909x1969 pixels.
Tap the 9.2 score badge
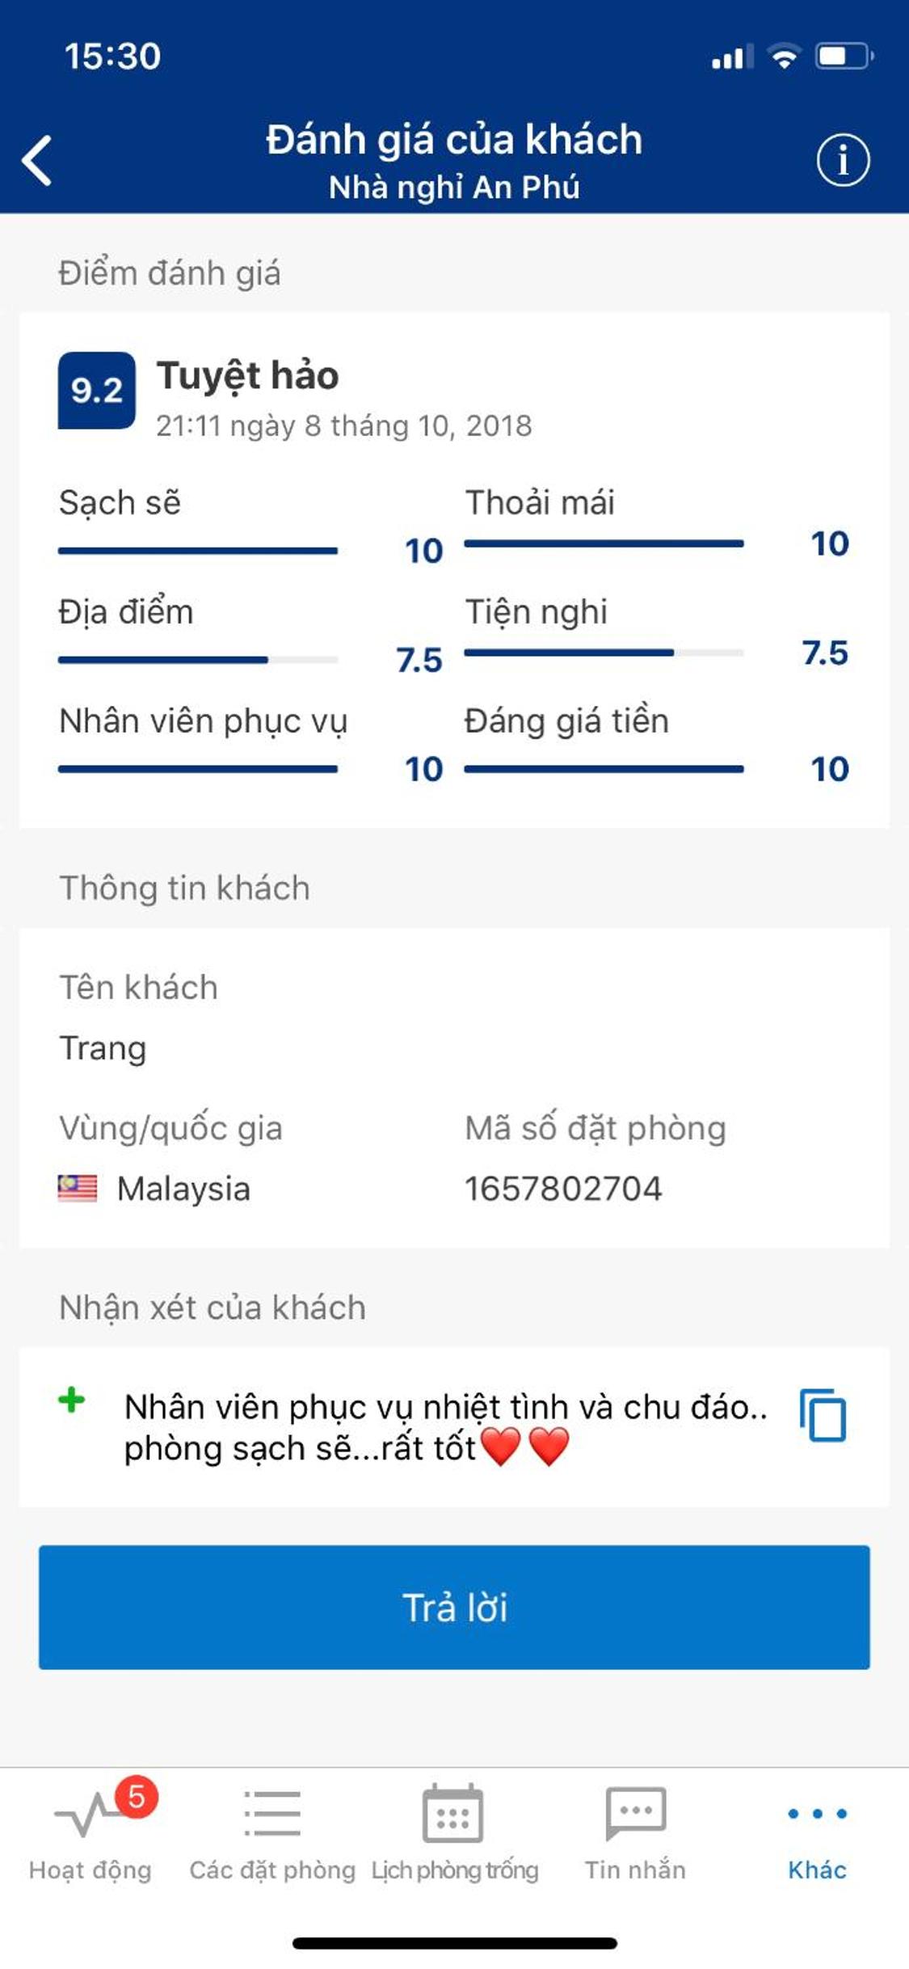coord(96,391)
